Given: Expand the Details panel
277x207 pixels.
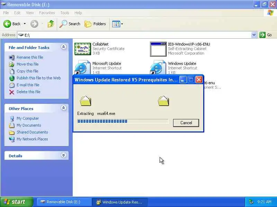Looking at the screenshot, I should [x=64, y=155].
